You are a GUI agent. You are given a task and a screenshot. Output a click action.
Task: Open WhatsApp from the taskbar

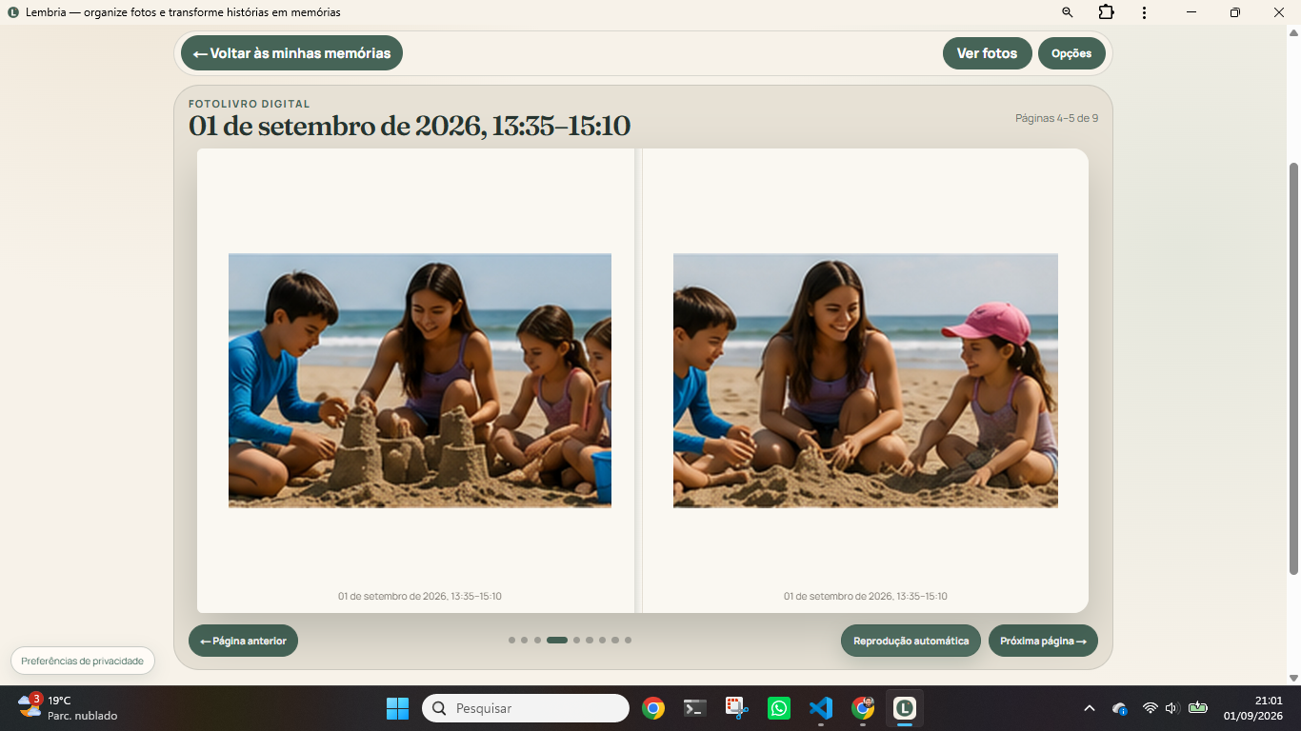779,708
